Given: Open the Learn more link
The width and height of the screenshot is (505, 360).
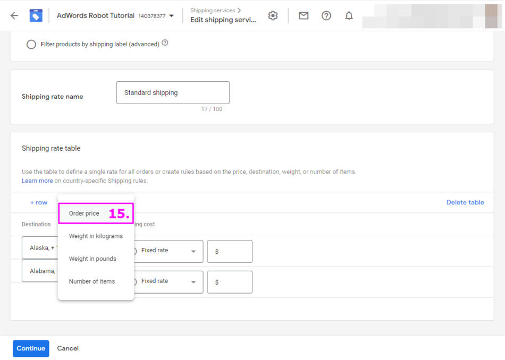Looking at the screenshot, I should pyautogui.click(x=37, y=181).
